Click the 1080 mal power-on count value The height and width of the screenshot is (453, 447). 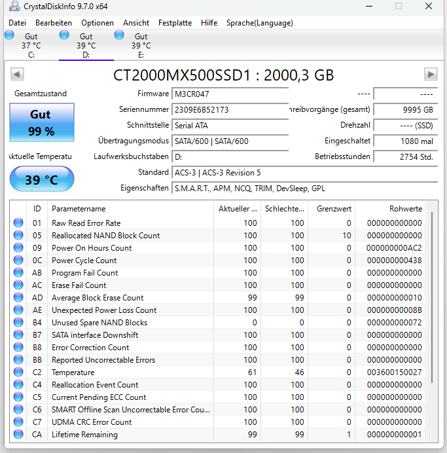pos(405,141)
